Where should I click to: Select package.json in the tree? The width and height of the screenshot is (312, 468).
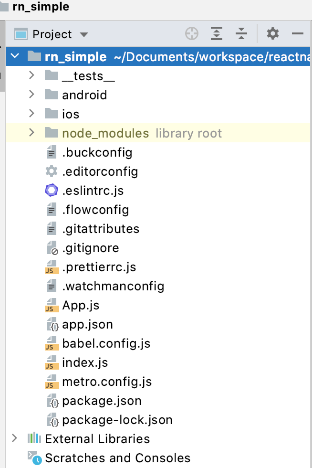[x=102, y=401]
